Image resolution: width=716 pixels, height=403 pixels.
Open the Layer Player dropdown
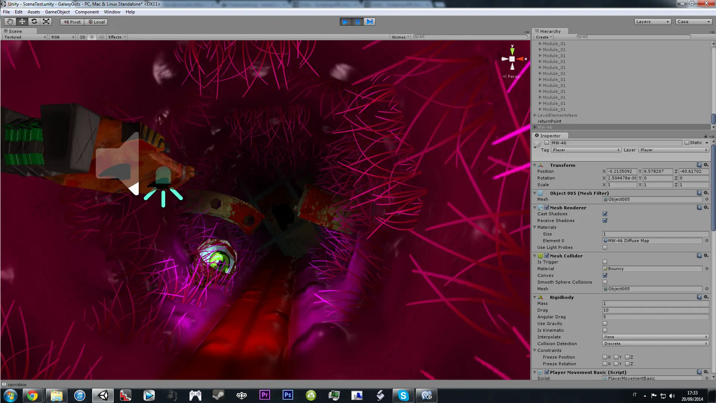pos(673,150)
